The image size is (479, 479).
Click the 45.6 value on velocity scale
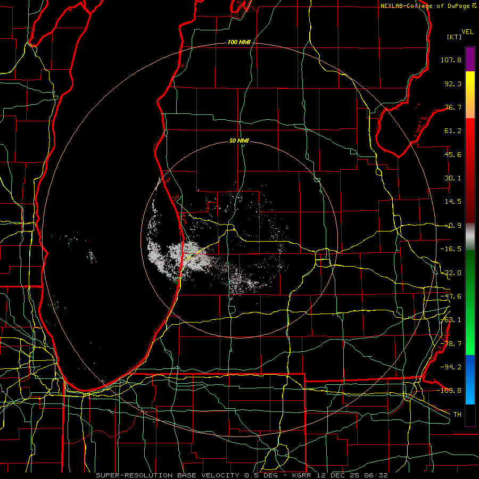click(453, 154)
